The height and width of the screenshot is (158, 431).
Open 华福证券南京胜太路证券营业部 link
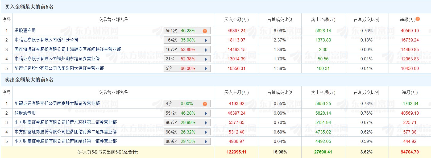point(57,103)
